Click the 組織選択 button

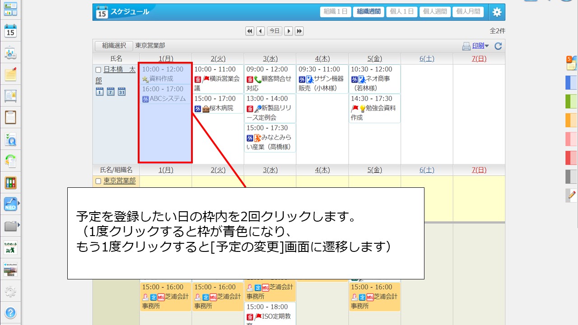coord(114,46)
